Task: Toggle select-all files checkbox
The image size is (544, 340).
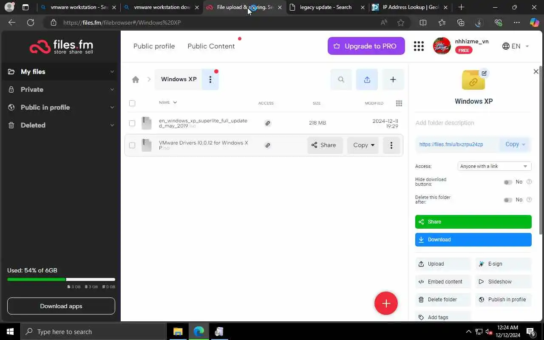Action: click(132, 103)
